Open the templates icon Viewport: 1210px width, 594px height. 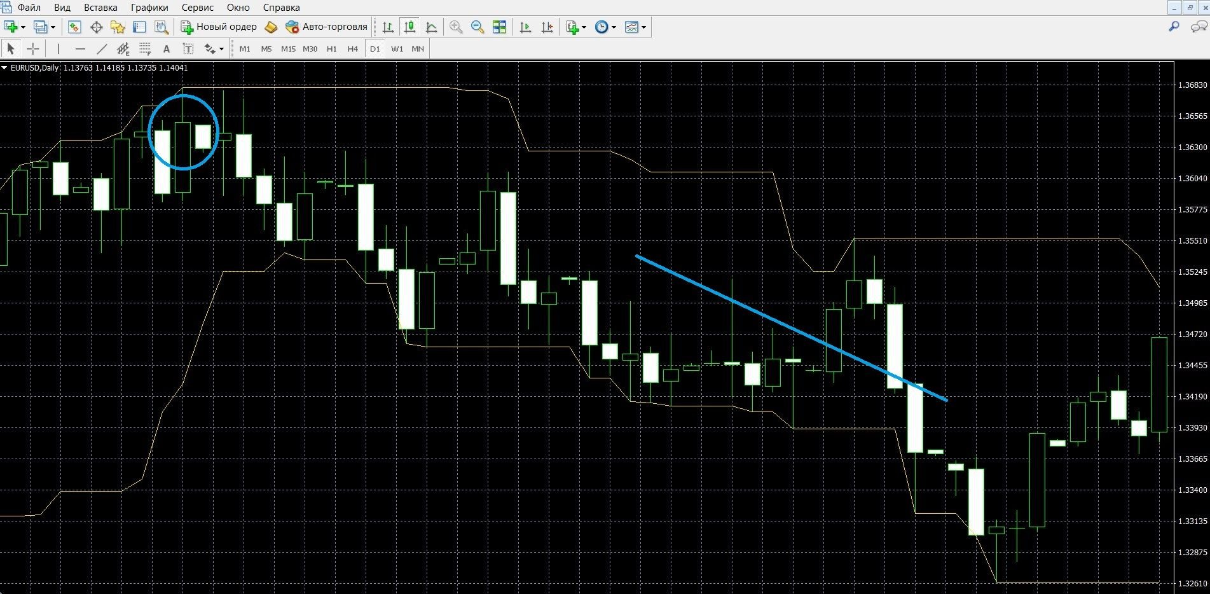pos(631,27)
